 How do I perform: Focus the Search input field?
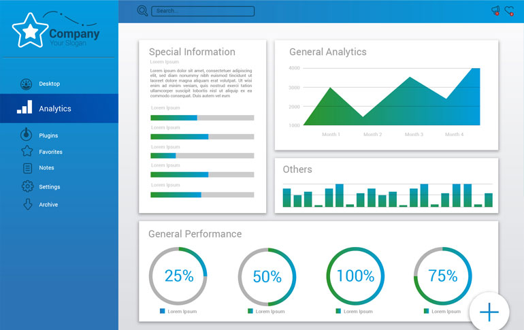203,11
